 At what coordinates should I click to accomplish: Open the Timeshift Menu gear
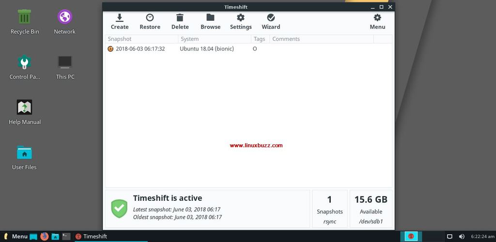tap(377, 22)
